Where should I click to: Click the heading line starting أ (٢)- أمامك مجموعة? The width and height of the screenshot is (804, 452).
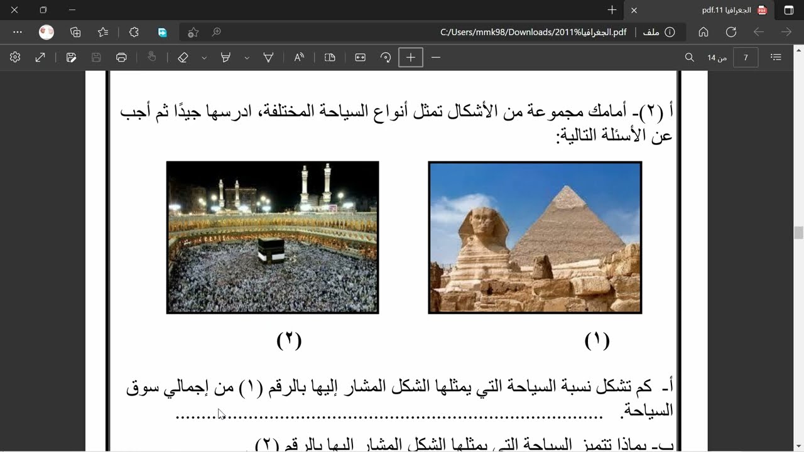pos(396,112)
